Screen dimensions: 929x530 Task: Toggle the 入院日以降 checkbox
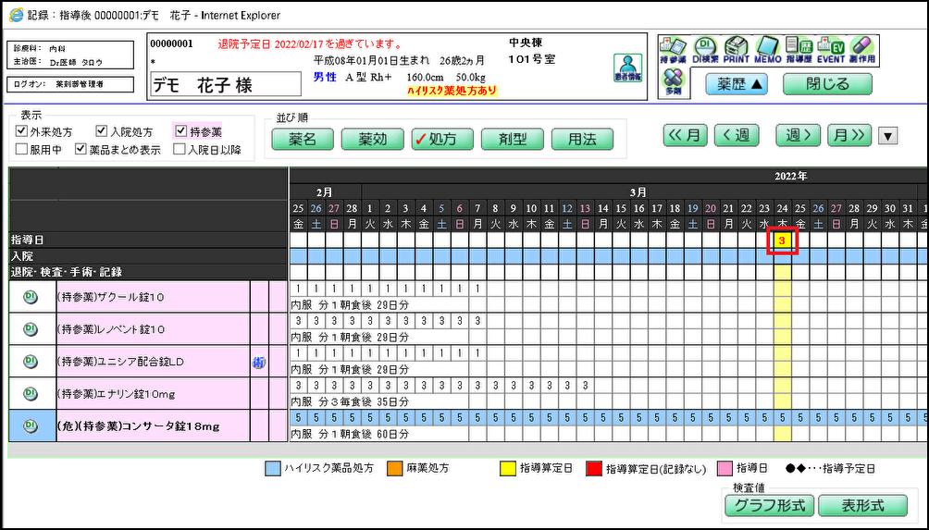[x=180, y=149]
